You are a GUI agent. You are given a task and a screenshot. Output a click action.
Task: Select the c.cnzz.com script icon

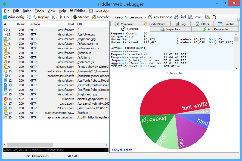pyautogui.click(x=6, y=104)
